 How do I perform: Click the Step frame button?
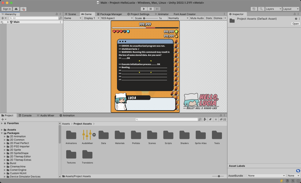158,9
